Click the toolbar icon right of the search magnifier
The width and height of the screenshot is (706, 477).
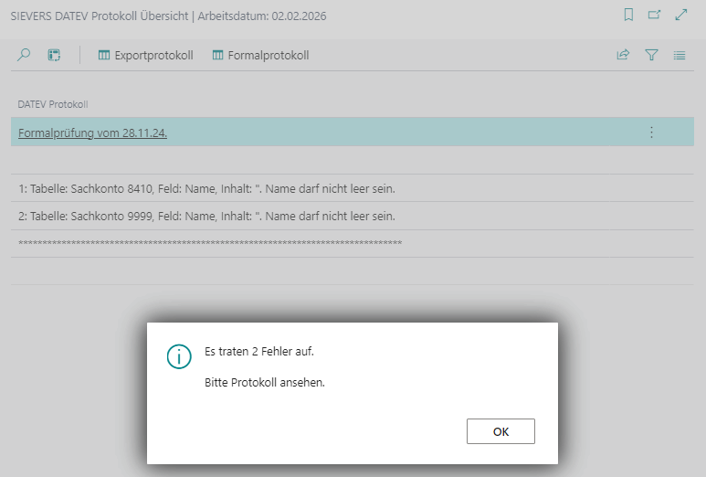(54, 55)
